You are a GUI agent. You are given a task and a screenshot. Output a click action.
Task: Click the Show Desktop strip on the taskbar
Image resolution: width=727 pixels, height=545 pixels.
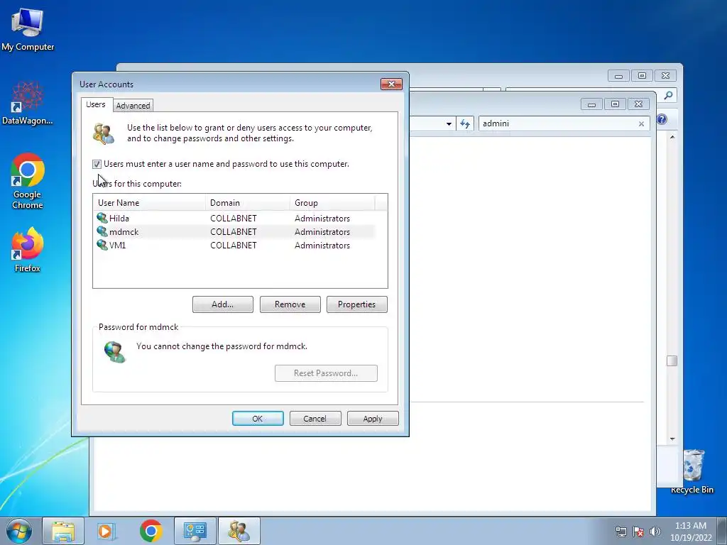(722, 531)
